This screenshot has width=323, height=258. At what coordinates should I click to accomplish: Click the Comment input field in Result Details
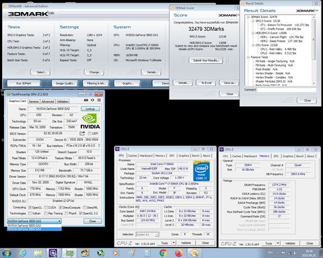click(287, 90)
